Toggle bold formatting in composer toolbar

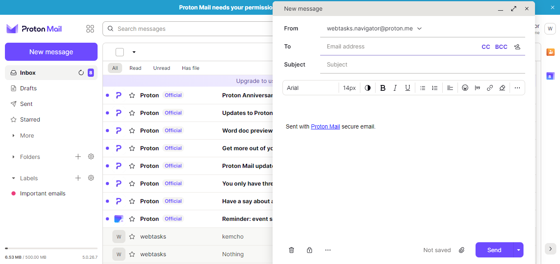click(x=383, y=88)
